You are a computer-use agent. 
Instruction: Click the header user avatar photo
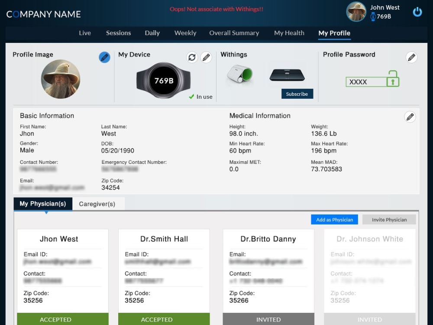356,12
